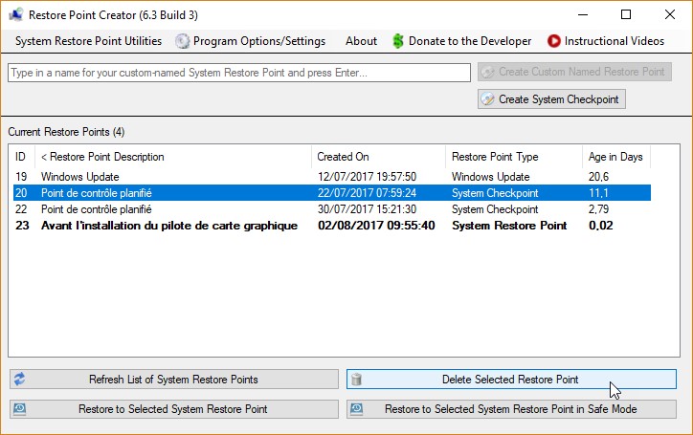Click the refresh arrows icon
693x435 pixels.
19,380
